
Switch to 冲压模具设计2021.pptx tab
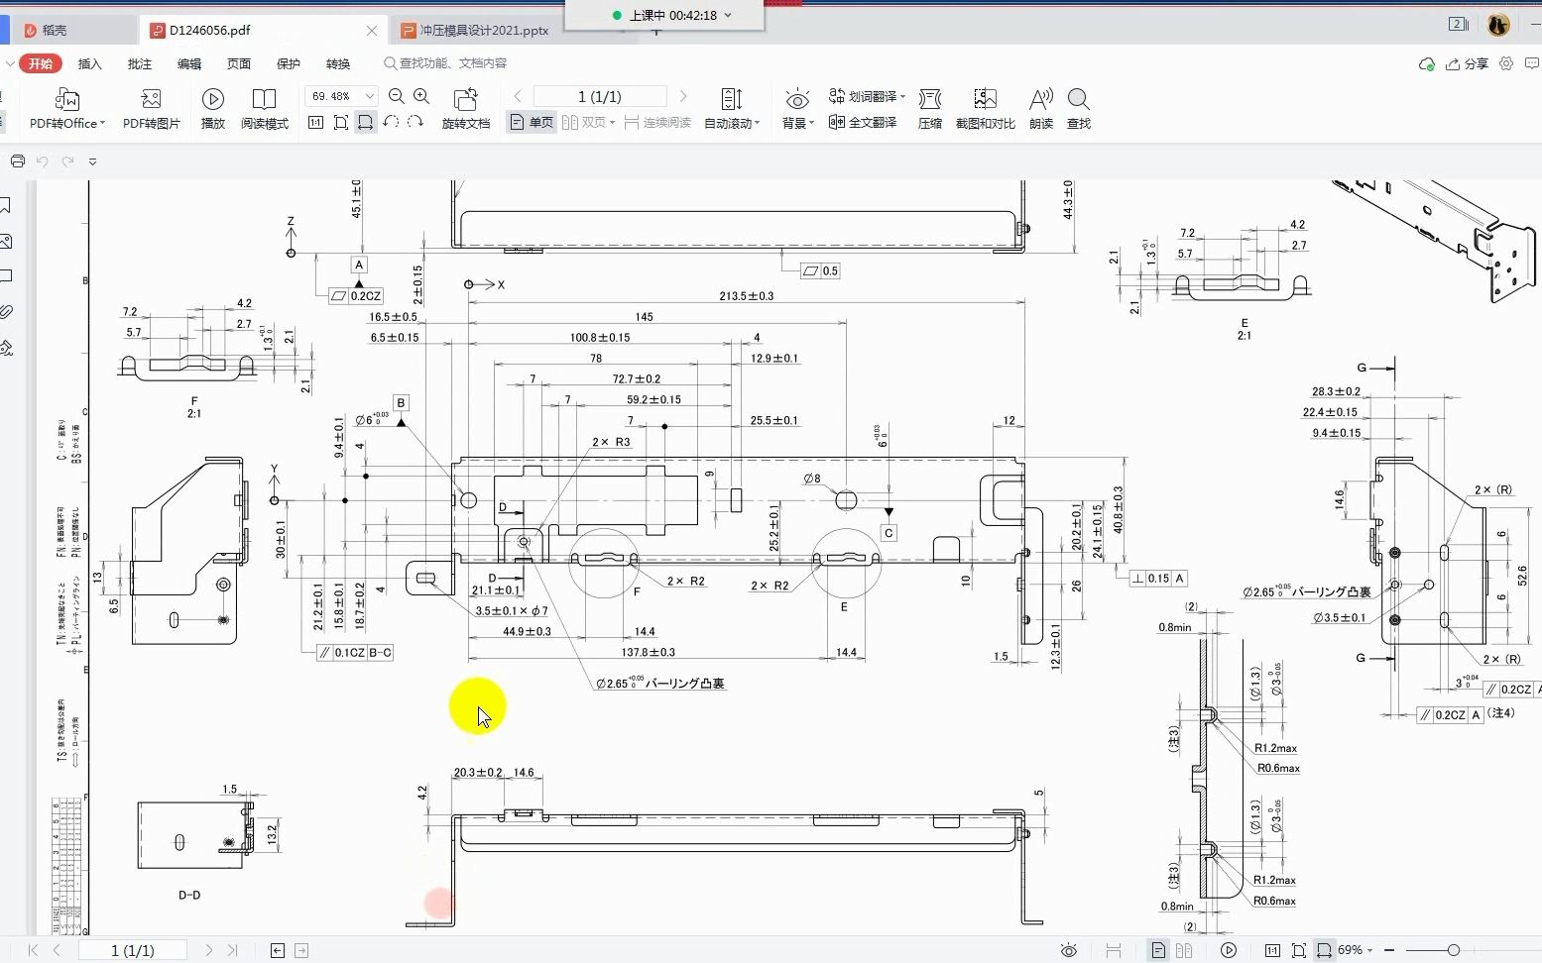click(484, 31)
